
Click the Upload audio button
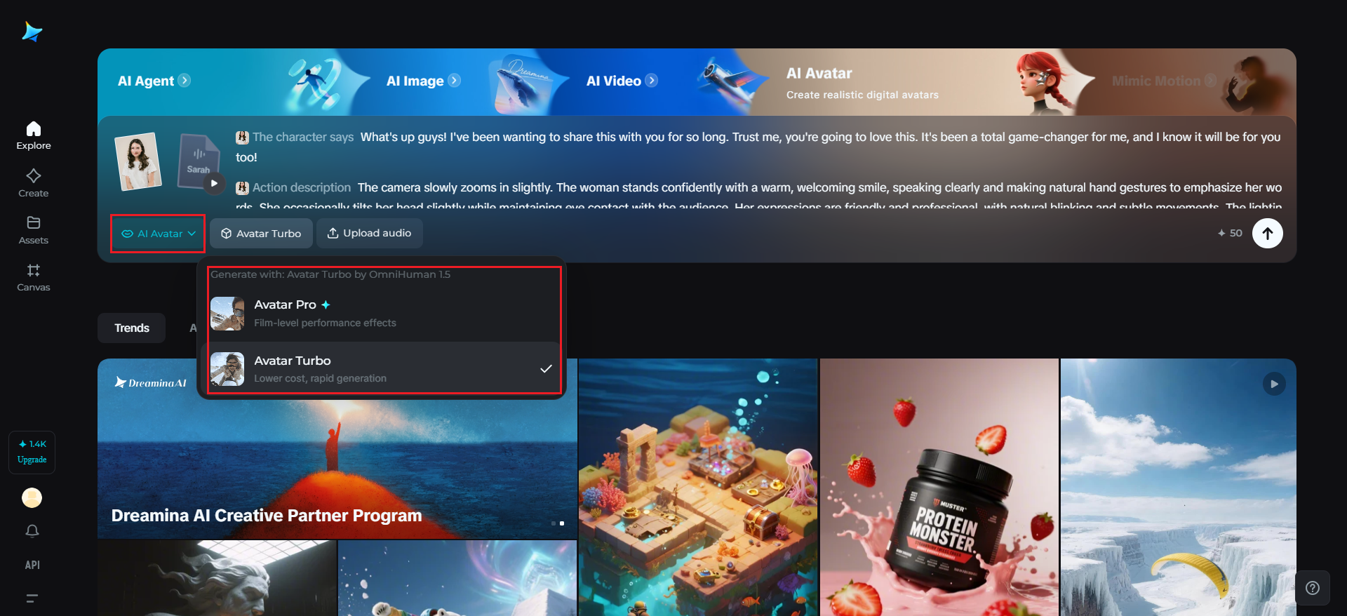pyautogui.click(x=370, y=233)
